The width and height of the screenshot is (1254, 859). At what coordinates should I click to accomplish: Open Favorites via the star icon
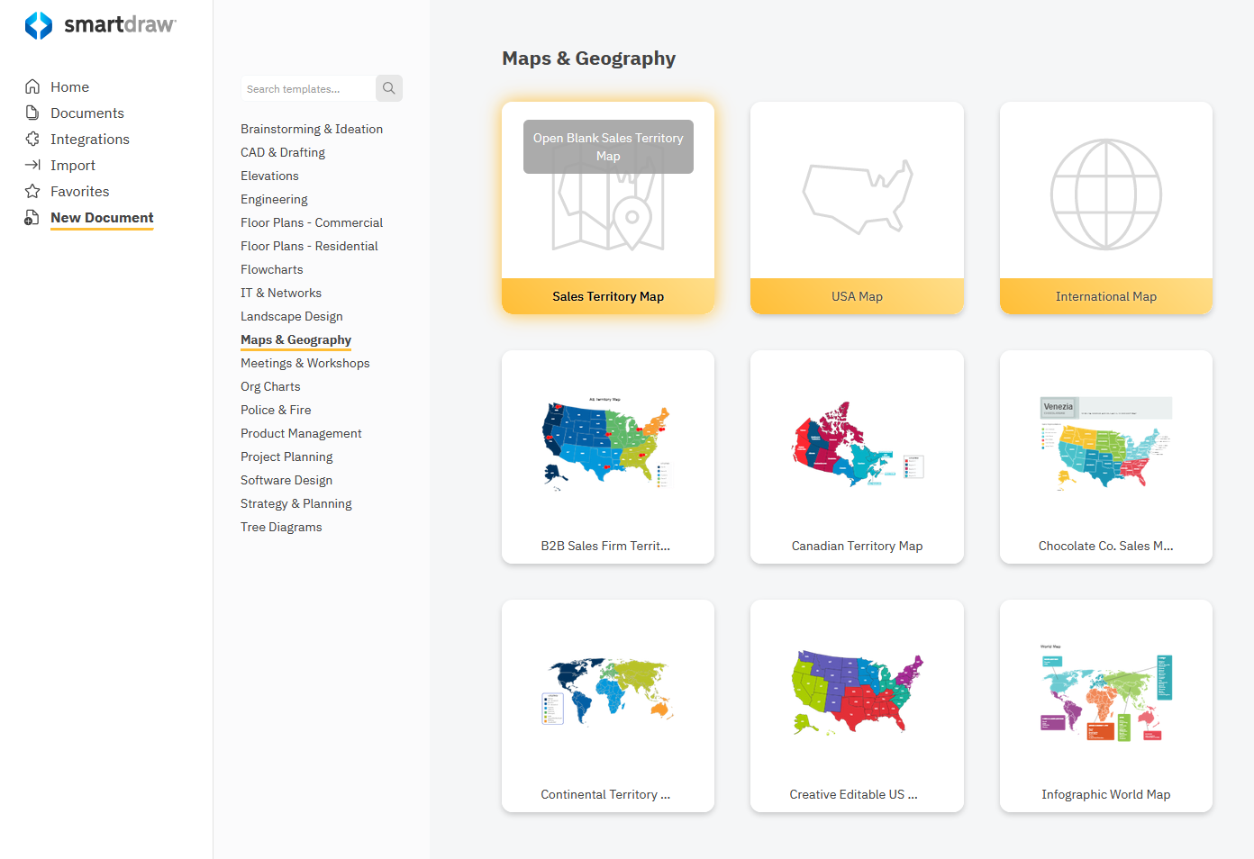(x=31, y=191)
